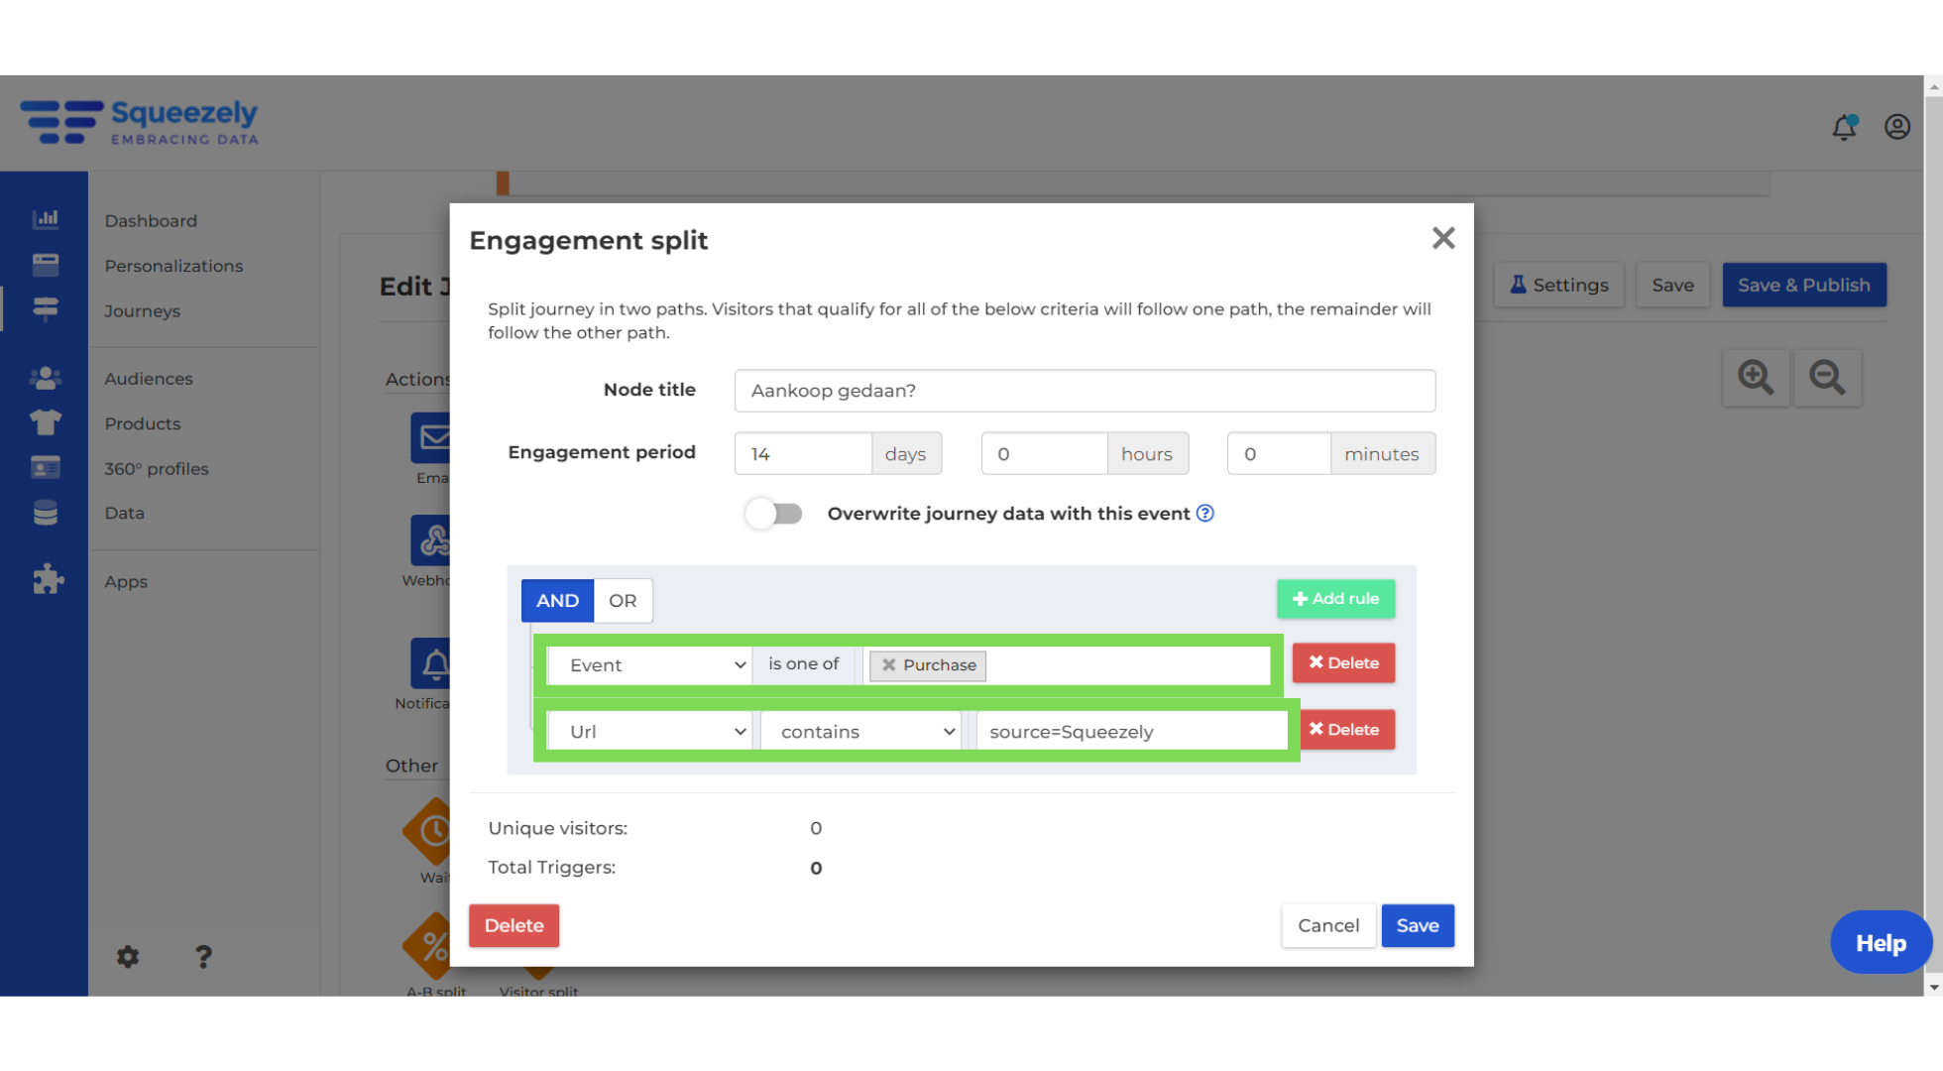
Task: Open Personalizations from the side menu
Action: pos(173,266)
